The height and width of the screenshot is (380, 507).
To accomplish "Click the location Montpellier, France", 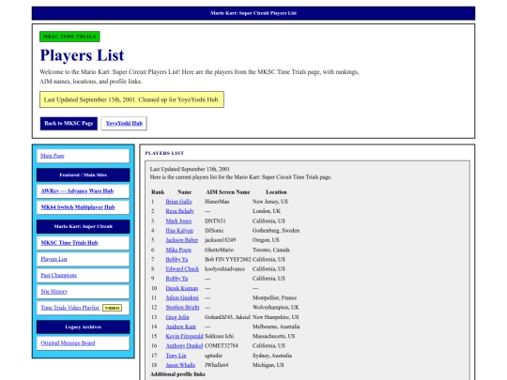I will pyautogui.click(x=274, y=297).
